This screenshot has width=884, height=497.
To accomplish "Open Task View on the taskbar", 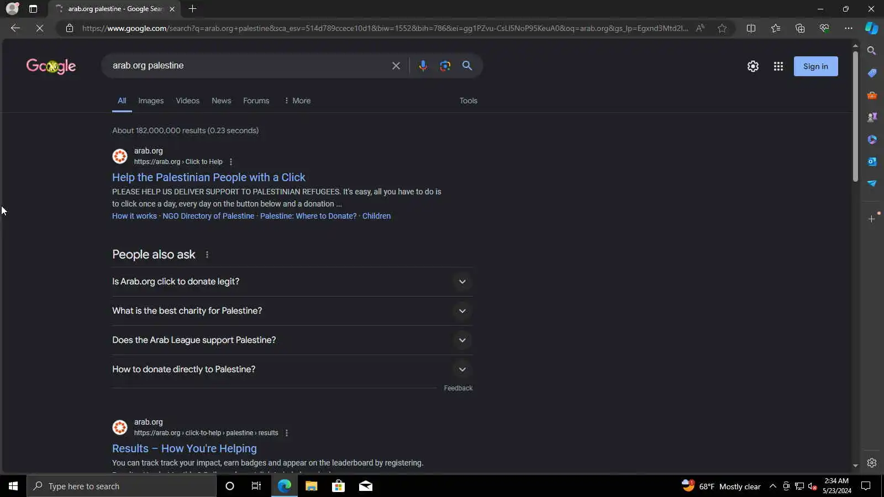I will 256,486.
